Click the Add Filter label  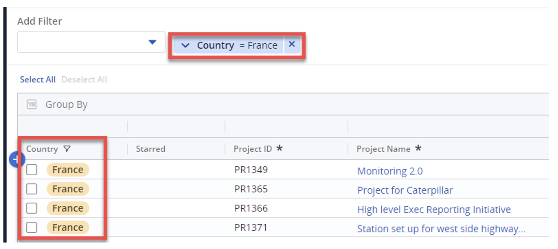click(x=40, y=21)
